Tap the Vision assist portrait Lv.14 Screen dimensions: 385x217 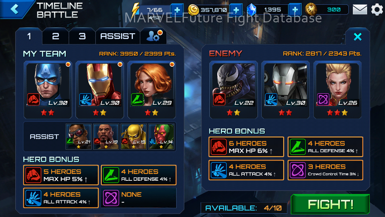click(161, 137)
